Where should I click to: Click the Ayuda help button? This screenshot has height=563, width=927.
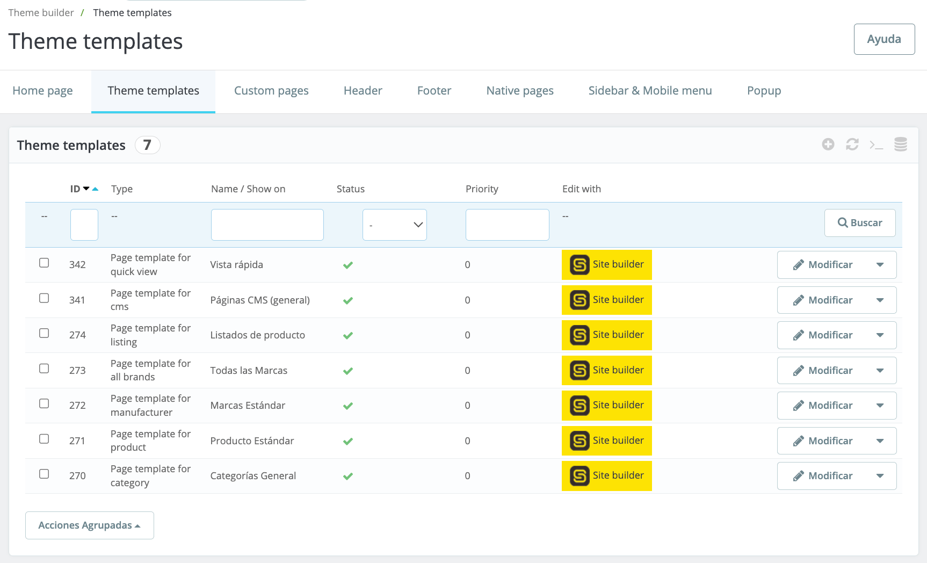click(x=883, y=39)
